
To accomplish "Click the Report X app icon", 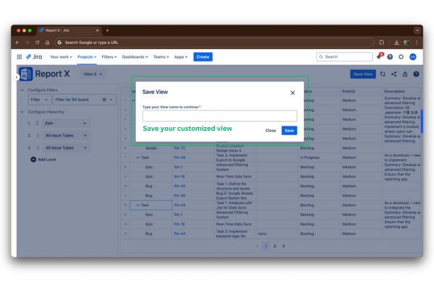I will tap(26, 74).
